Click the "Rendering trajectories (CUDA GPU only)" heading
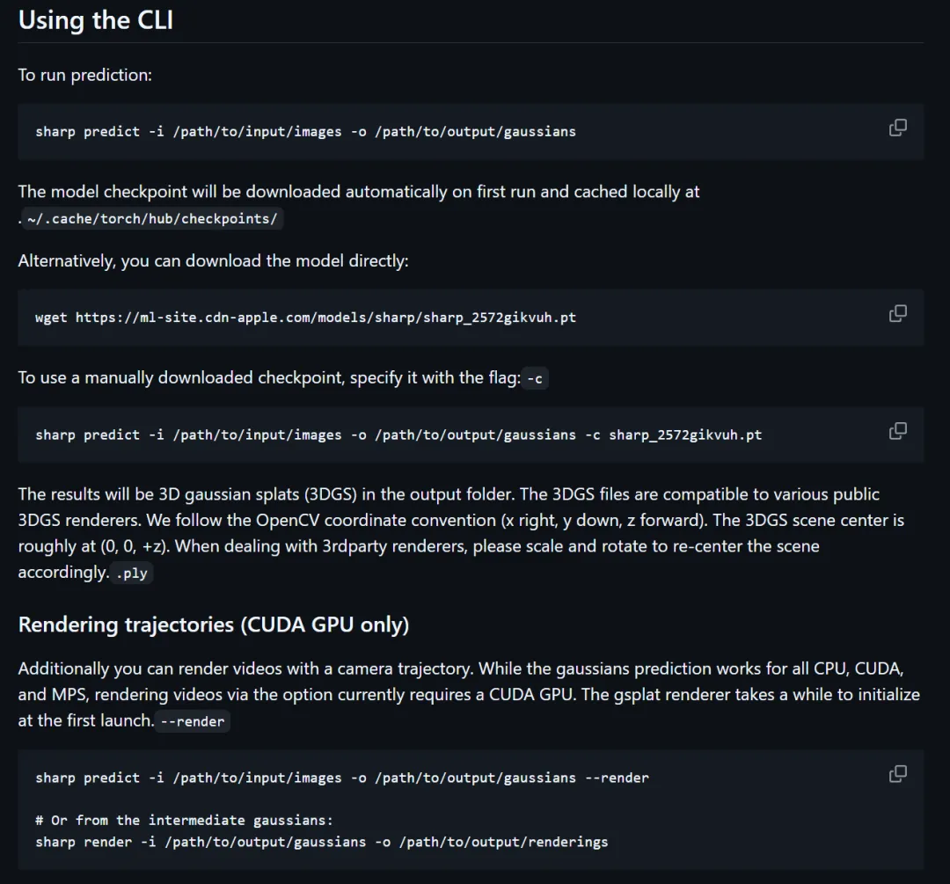The image size is (950, 884). (214, 625)
